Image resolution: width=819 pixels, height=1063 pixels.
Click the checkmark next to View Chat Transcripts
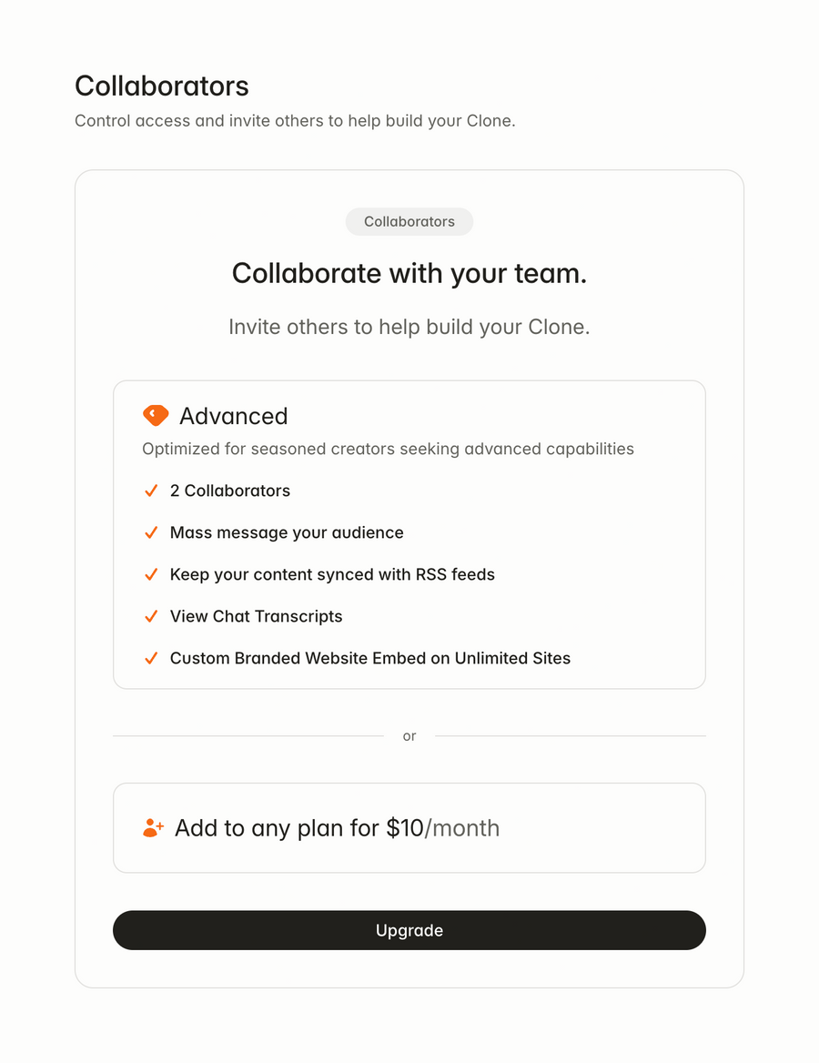(x=151, y=616)
